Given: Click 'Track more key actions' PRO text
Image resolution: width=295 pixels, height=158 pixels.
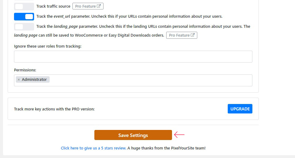Looking at the screenshot, I should point(54,109).
